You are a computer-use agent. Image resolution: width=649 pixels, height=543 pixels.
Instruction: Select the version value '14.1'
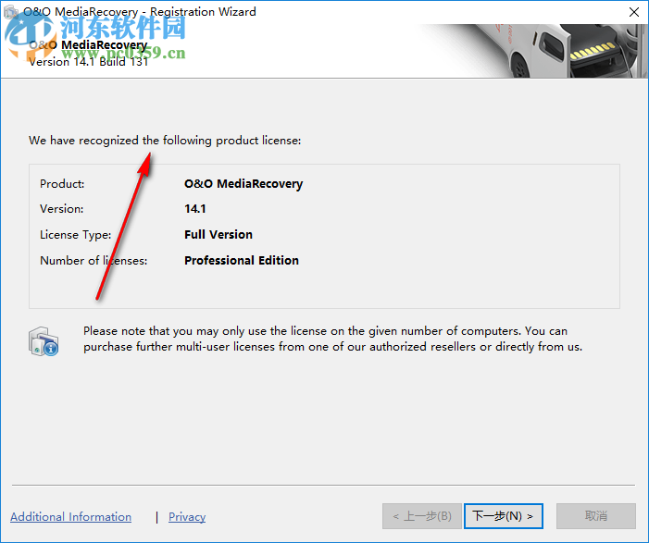pyautogui.click(x=195, y=209)
